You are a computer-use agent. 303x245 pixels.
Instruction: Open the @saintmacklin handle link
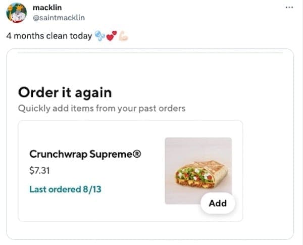[x=58, y=18]
